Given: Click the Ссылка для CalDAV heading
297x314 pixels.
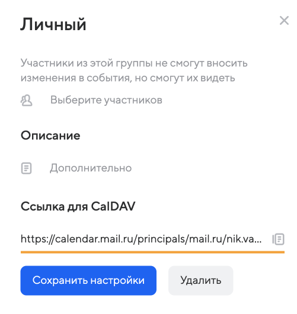Looking at the screenshot, I should [78, 206].
